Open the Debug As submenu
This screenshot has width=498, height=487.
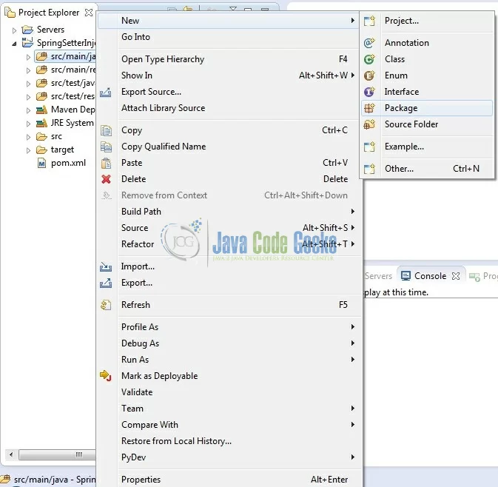[x=229, y=343]
